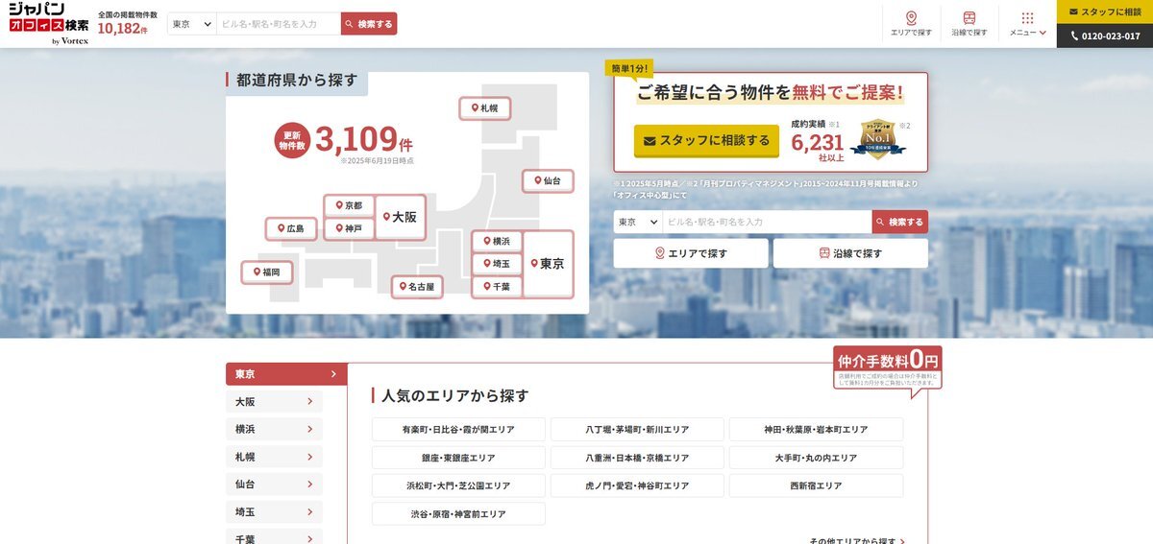Click the エリアで探す button in hero
The height and width of the screenshot is (544, 1153).
pyautogui.click(x=691, y=253)
